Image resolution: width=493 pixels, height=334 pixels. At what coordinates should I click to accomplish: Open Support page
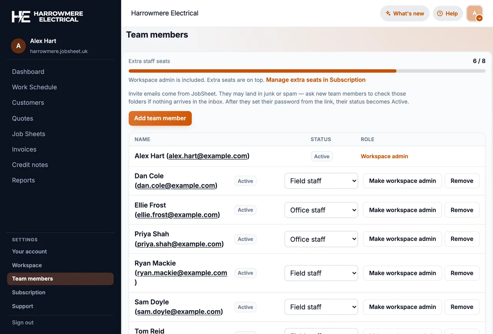coord(22,306)
